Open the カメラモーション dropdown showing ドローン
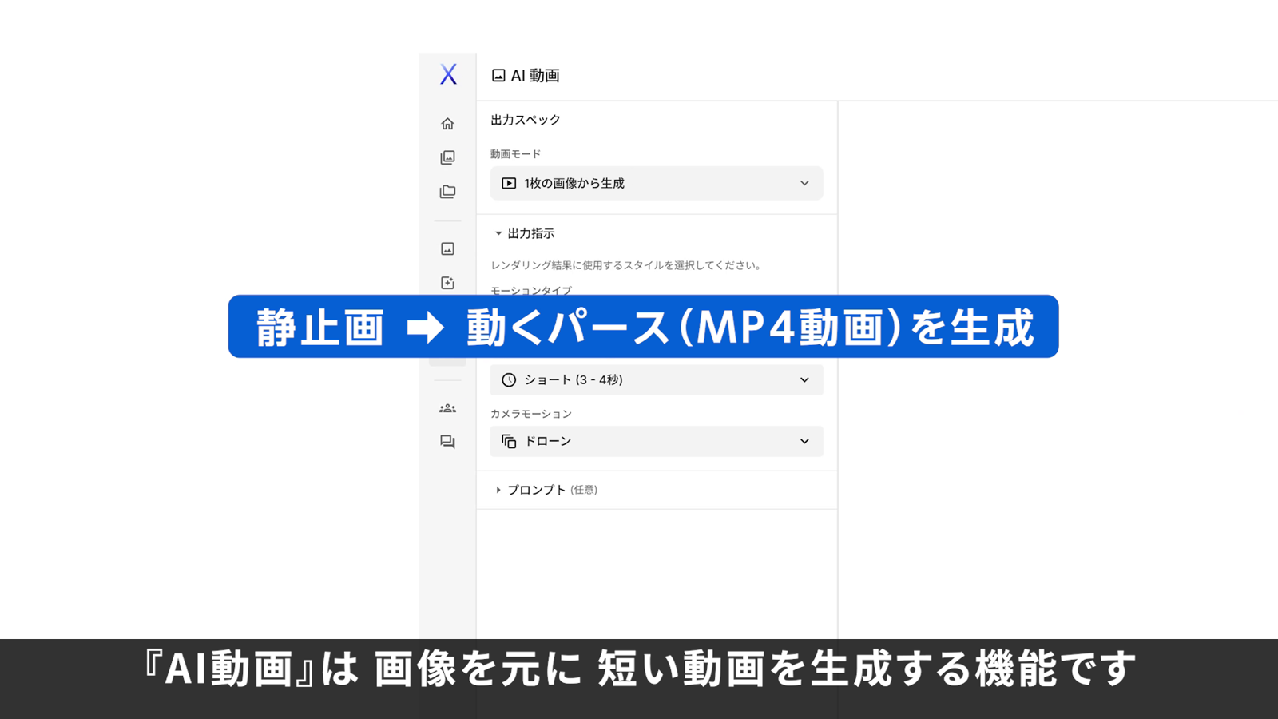 pos(657,441)
